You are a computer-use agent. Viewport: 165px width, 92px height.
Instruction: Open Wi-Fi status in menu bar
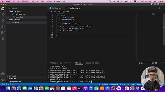[131, 1]
